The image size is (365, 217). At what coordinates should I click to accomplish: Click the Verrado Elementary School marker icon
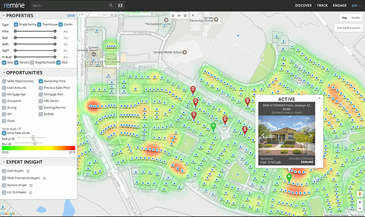click(x=216, y=19)
